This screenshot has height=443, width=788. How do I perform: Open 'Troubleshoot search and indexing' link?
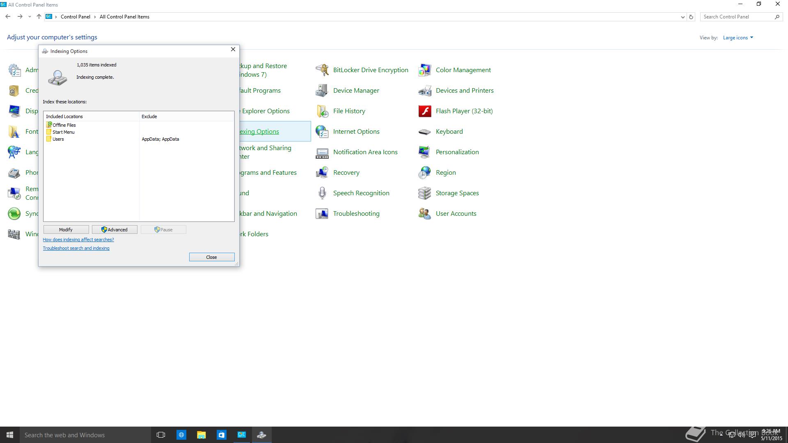[x=76, y=248]
